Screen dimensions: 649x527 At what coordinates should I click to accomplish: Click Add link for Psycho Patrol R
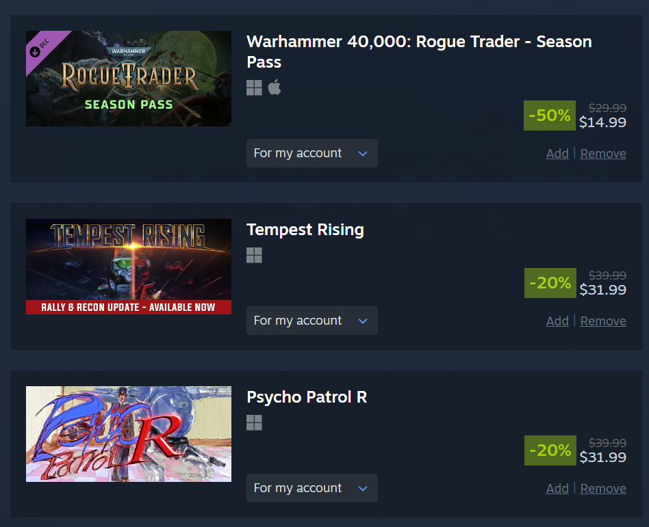tap(557, 488)
